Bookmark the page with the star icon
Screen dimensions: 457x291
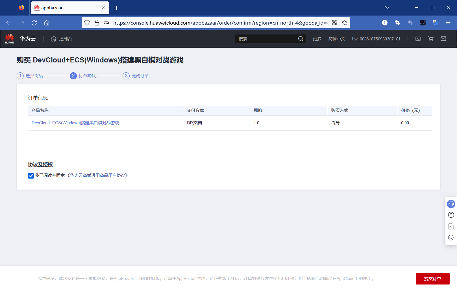[345, 23]
